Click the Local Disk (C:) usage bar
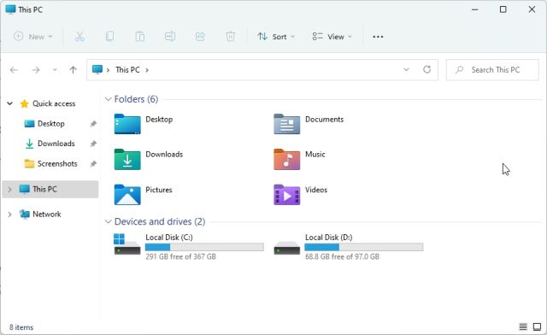The height and width of the screenshot is (335, 547). (204, 247)
